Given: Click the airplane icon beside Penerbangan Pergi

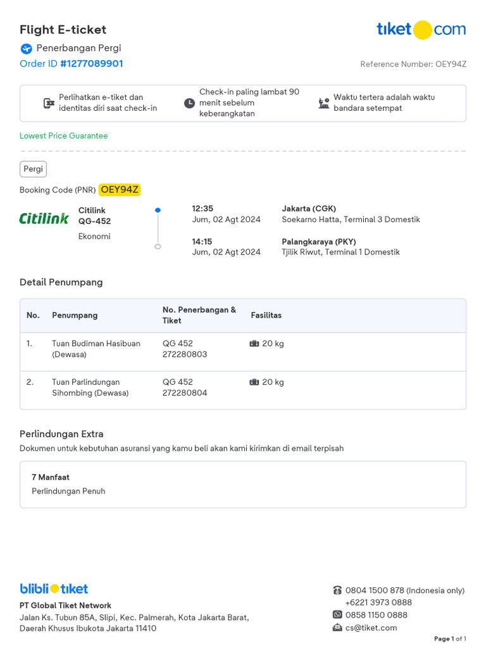Looking at the screenshot, I should [x=26, y=49].
